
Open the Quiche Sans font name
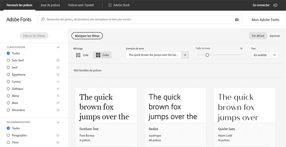[227, 129]
